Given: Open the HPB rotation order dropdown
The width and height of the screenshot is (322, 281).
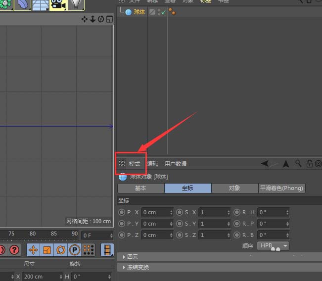Looking at the screenshot, I should click(273, 246).
